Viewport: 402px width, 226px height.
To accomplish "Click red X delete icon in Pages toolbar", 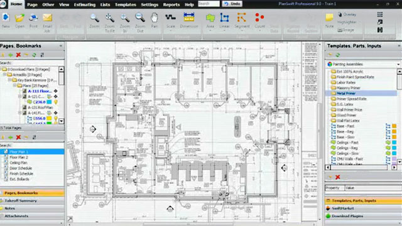I will pos(18,55).
